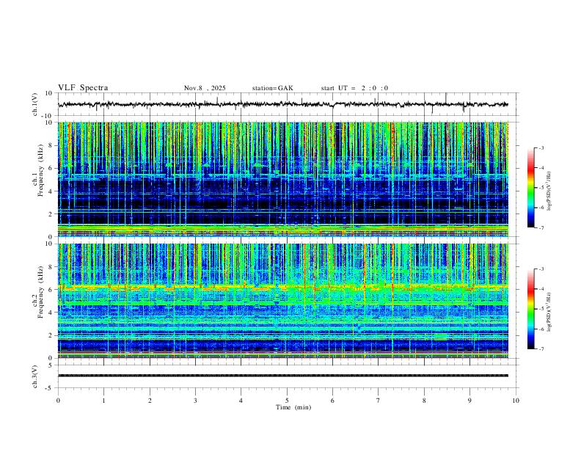This screenshot has width=581, height=449.
Task: Click the date text 'Nov.8 , 2025'
Action: [x=205, y=88]
